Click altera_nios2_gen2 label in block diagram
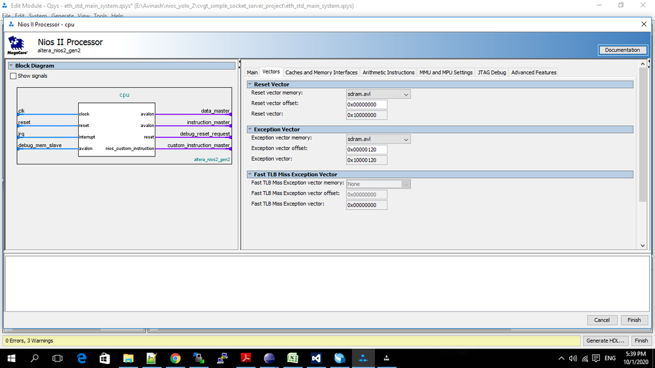This screenshot has width=655, height=368. pyautogui.click(x=212, y=159)
